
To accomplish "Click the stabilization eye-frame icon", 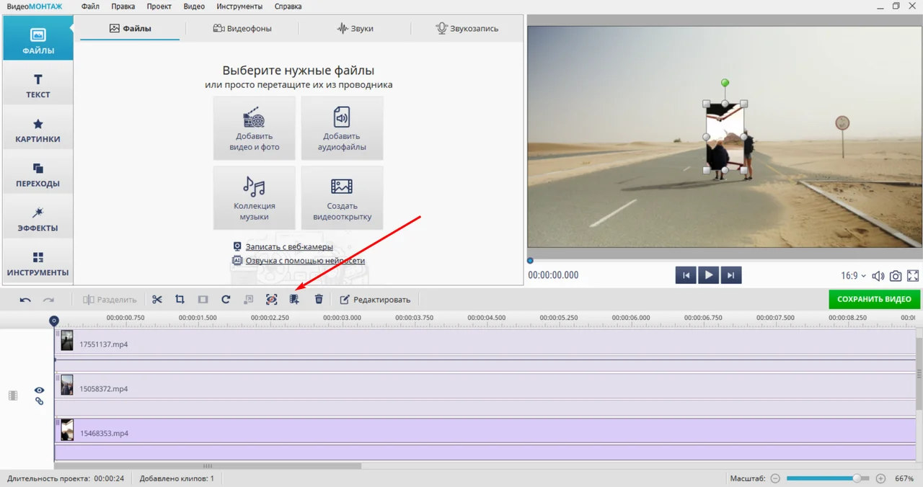I will click(271, 300).
